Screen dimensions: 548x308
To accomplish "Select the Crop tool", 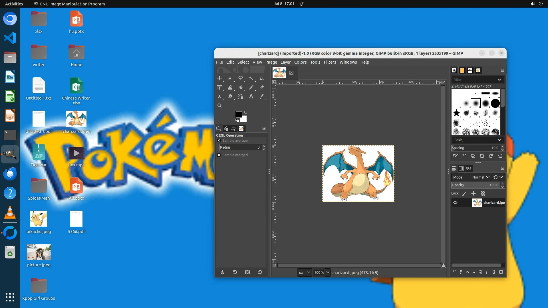I will pyautogui.click(x=261, y=78).
